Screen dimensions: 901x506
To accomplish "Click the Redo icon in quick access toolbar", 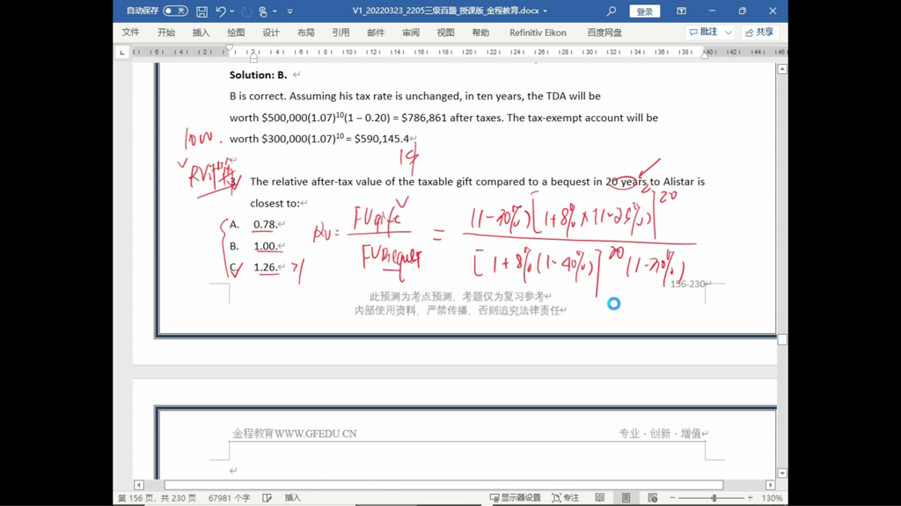I will tap(246, 11).
